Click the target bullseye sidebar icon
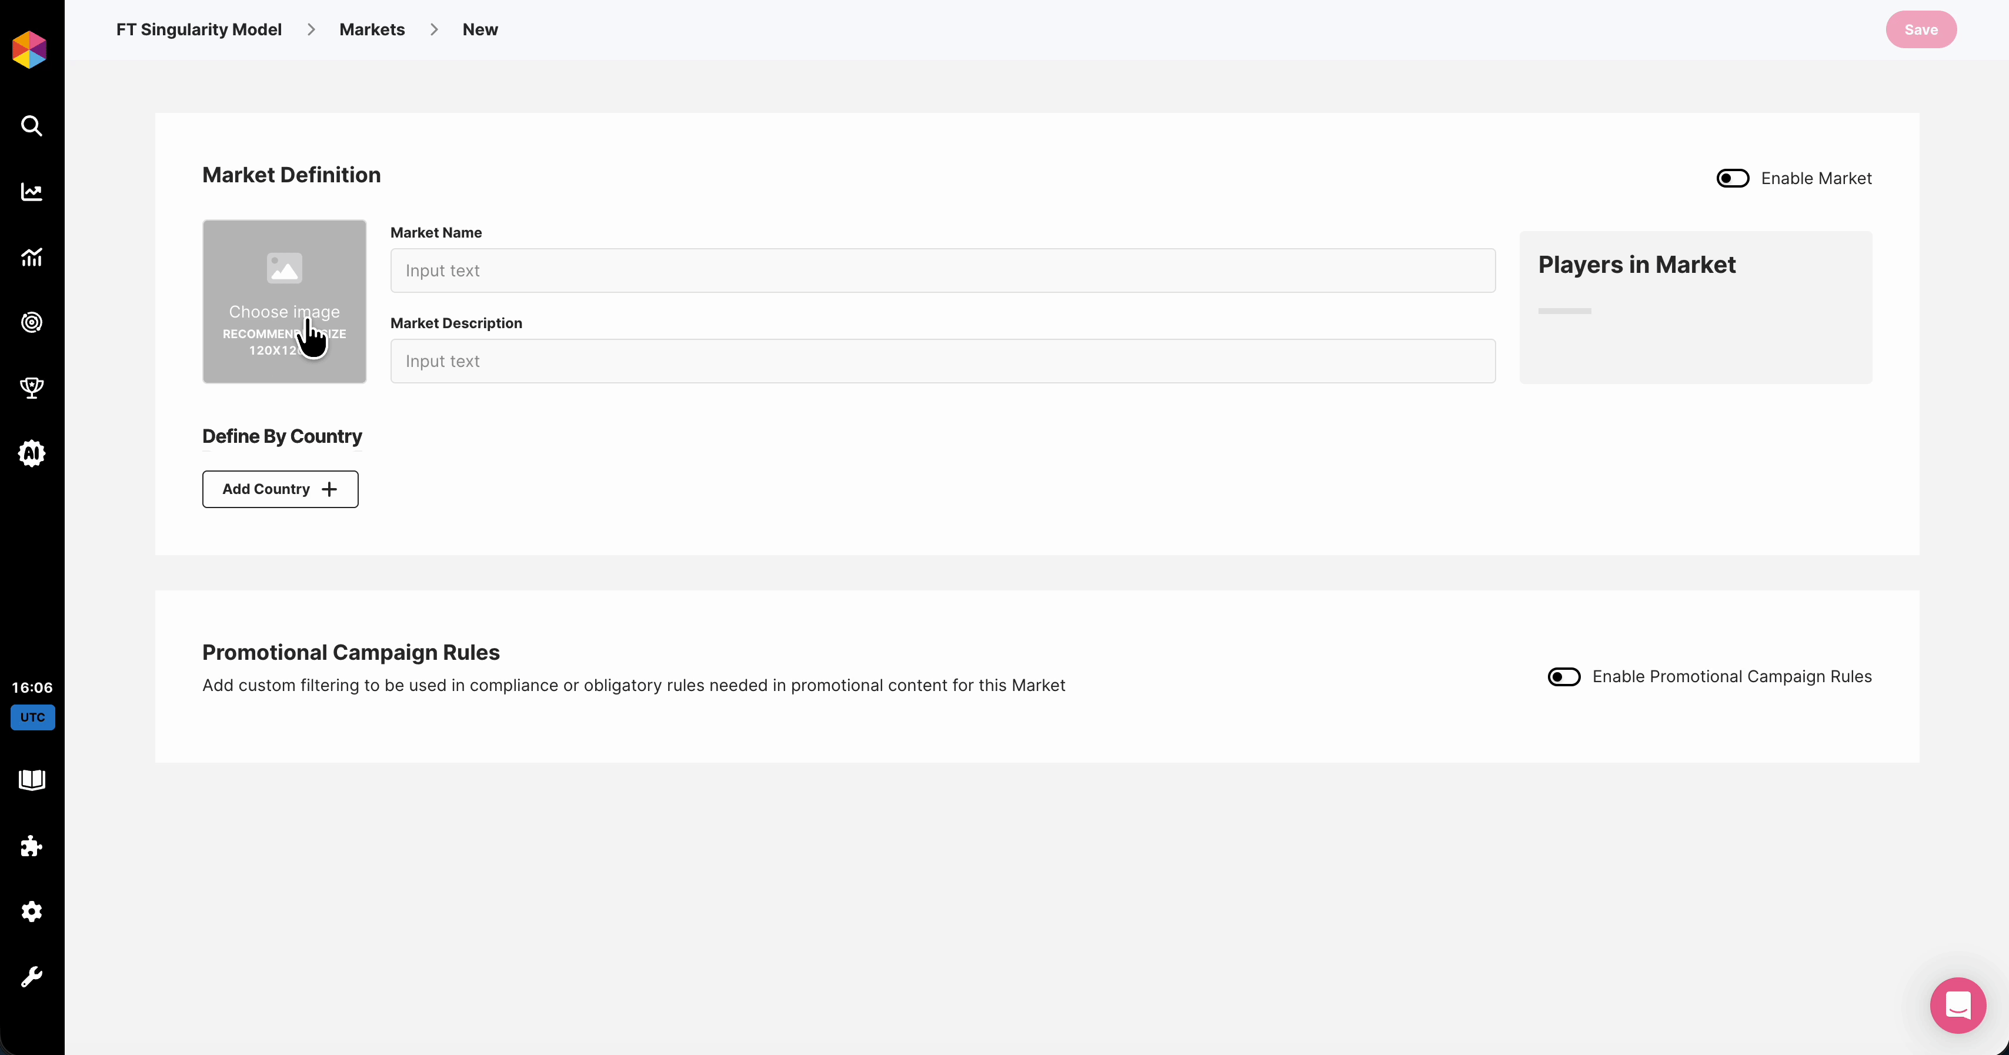The image size is (2009, 1055). 31,322
